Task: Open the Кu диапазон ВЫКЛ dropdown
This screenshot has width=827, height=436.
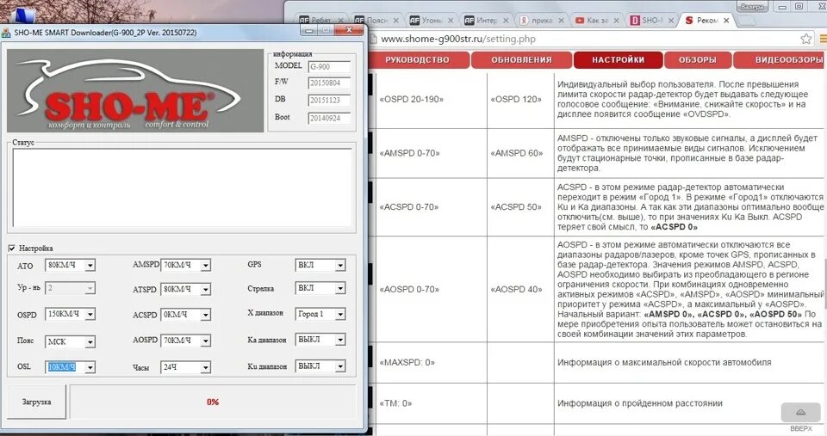Action: point(339,366)
